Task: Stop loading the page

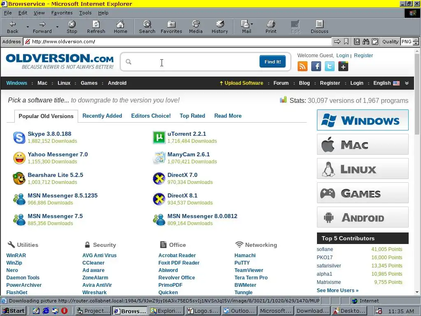Action: [x=72, y=27]
